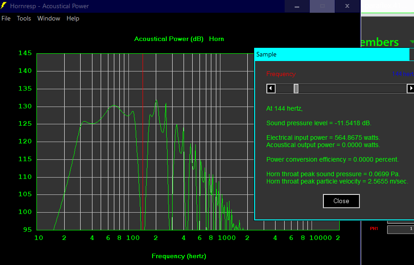This screenshot has width=414, height=265.
Task: Click 'Horn throat peak sound pressure' line
Action: (x=333, y=174)
